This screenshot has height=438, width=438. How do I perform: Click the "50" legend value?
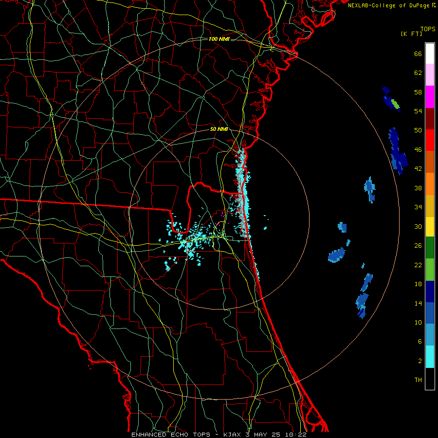(x=418, y=130)
